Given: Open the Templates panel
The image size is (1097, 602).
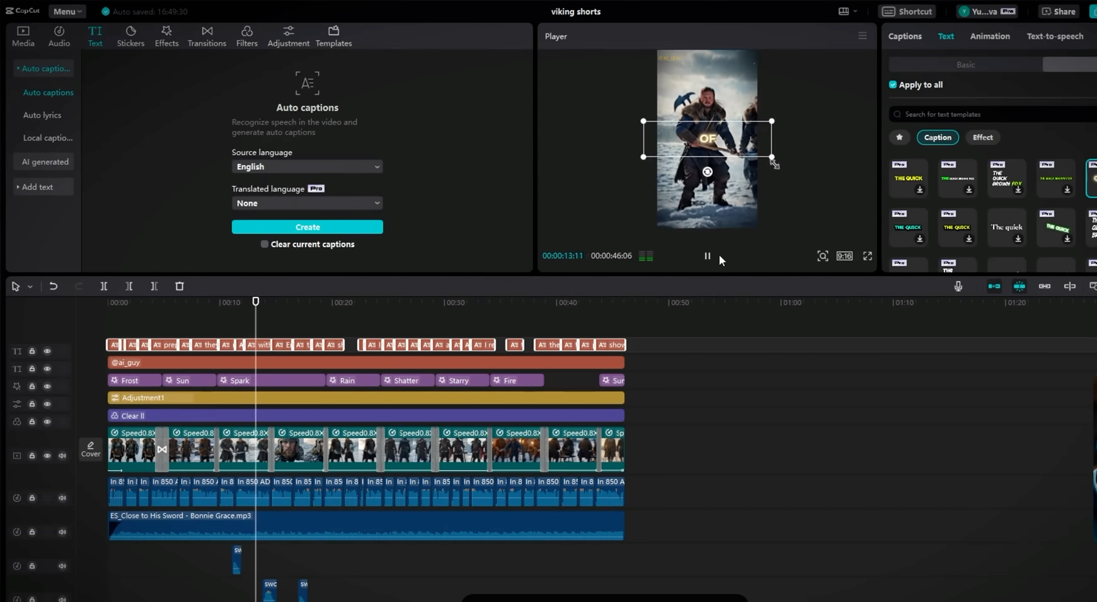Looking at the screenshot, I should click(333, 37).
